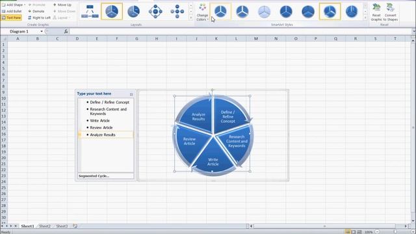
Task: Click the Move Up button
Action: pyautogui.click(x=62, y=5)
